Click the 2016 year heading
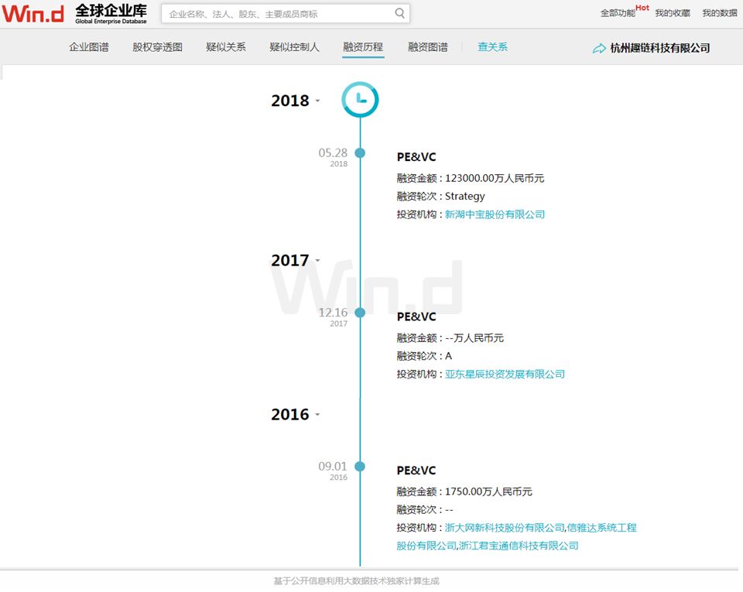The height and width of the screenshot is (592, 743). click(x=290, y=415)
